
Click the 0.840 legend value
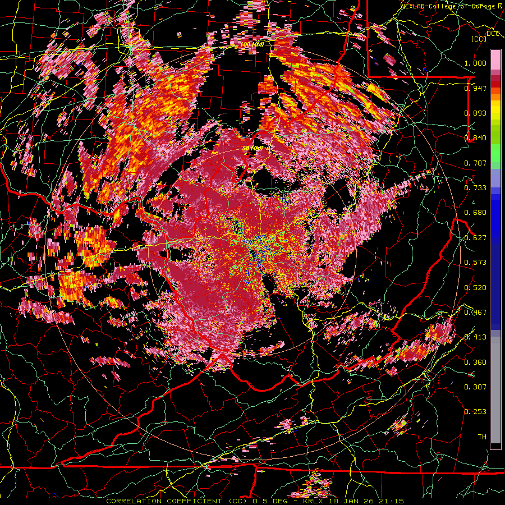tap(475, 138)
